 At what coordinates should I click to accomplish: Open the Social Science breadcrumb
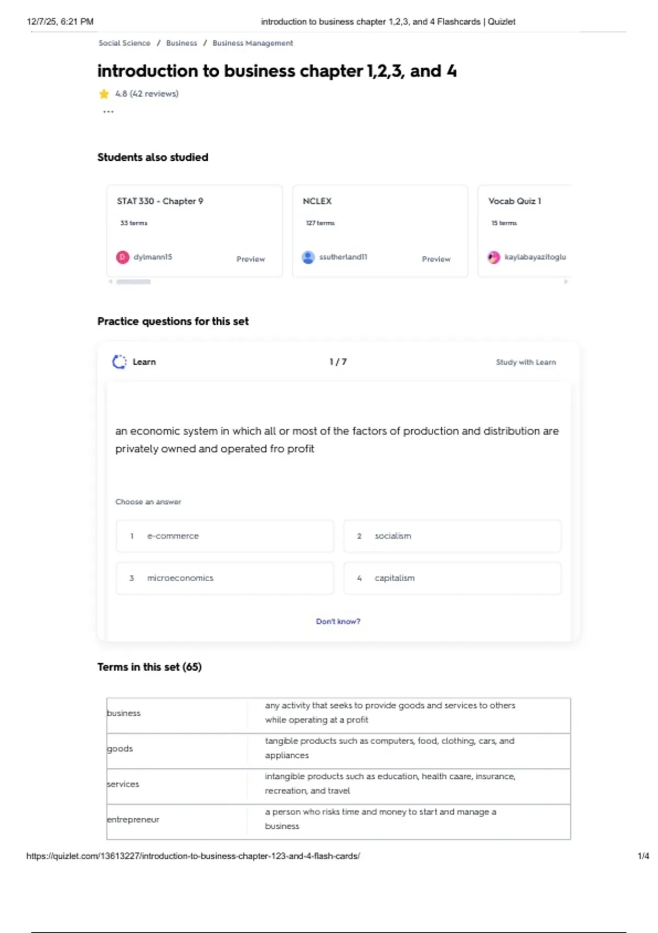124,43
